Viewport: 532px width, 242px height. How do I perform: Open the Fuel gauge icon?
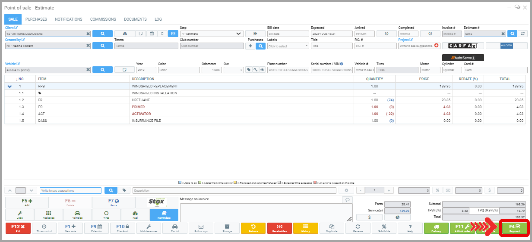point(135,215)
